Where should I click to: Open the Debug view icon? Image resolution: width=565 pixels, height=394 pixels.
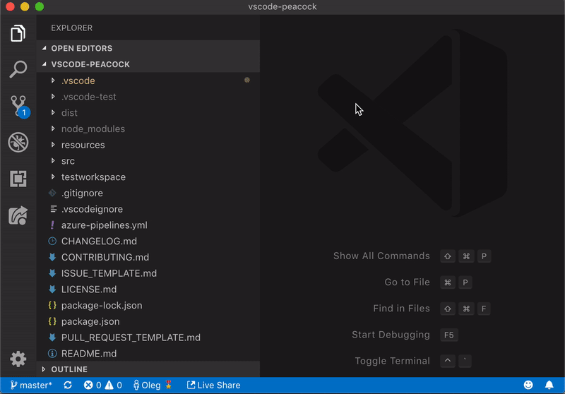tap(18, 143)
